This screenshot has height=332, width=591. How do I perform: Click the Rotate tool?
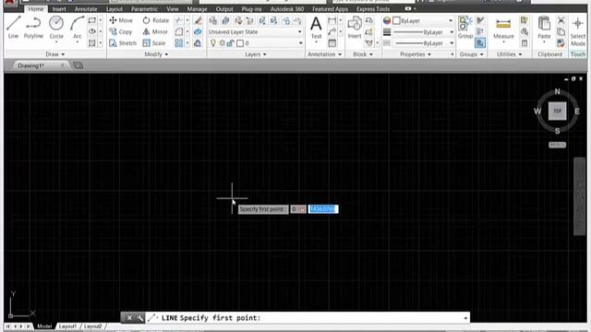click(x=156, y=20)
